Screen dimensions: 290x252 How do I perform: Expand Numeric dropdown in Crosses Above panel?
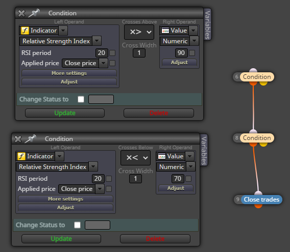click(x=194, y=41)
